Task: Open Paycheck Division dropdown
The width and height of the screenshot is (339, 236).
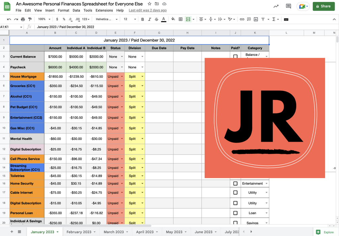Action: [x=142, y=67]
